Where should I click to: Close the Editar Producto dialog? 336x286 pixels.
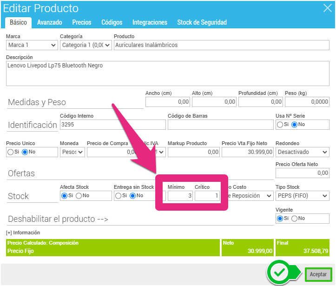327,8
